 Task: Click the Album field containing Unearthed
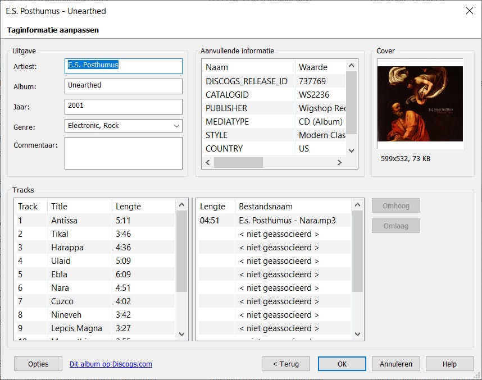point(123,86)
